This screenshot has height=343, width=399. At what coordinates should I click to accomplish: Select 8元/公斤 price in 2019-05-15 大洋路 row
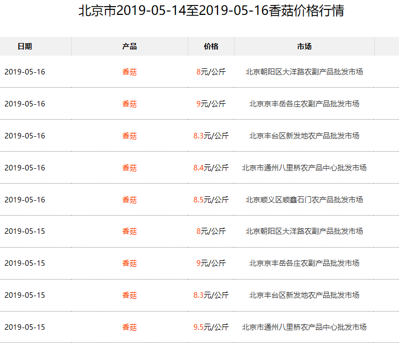coord(211,232)
